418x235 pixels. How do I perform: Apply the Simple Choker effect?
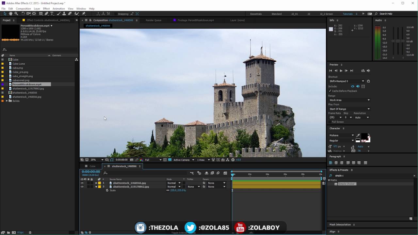[x=346, y=184]
